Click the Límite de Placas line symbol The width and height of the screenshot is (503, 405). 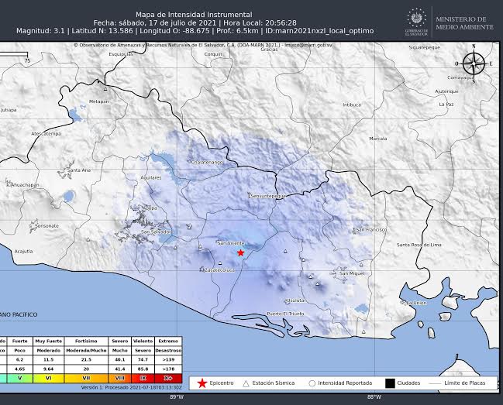coord(437,383)
